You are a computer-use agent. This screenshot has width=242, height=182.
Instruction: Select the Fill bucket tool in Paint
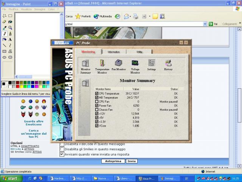pos(10,22)
